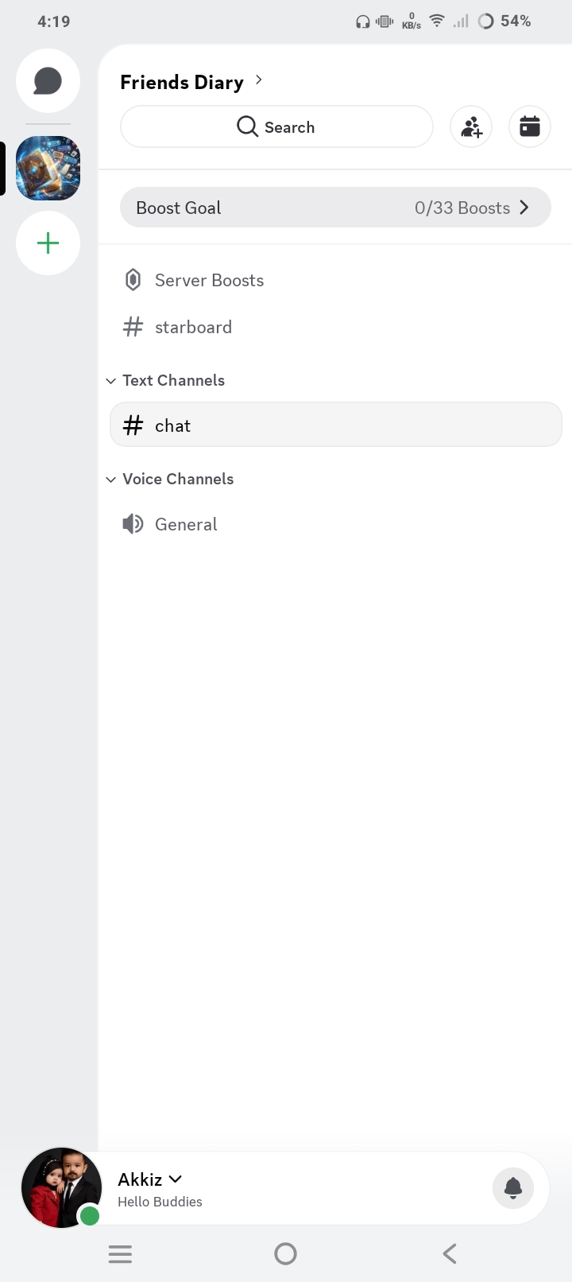Open the server events calendar icon
572x1282 pixels.
click(x=530, y=126)
